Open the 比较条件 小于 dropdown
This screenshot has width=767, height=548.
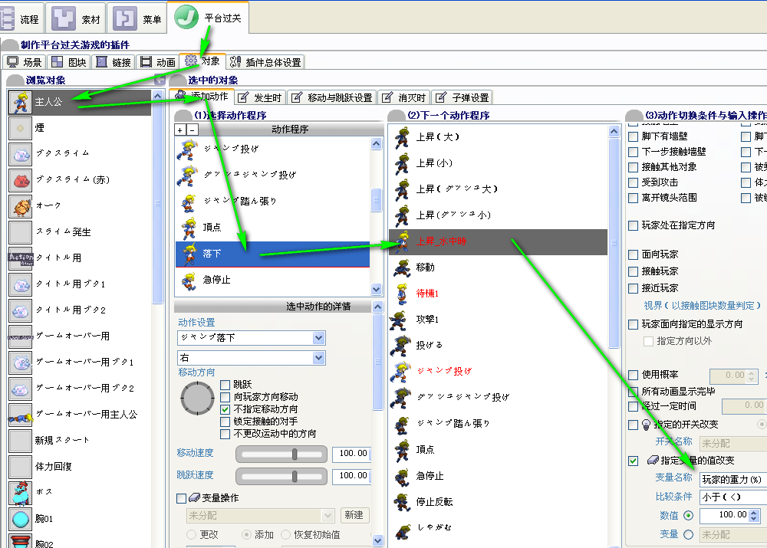click(733, 497)
